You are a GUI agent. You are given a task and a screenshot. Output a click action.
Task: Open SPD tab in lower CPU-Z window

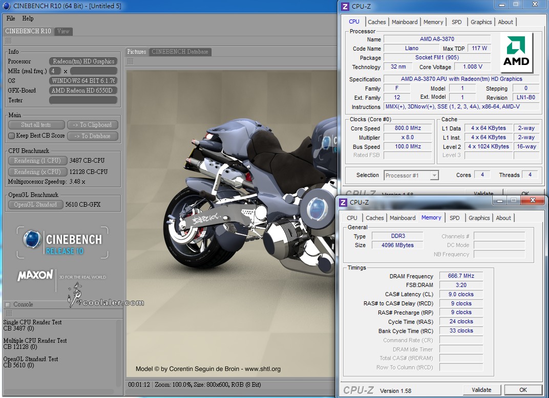pyautogui.click(x=454, y=218)
